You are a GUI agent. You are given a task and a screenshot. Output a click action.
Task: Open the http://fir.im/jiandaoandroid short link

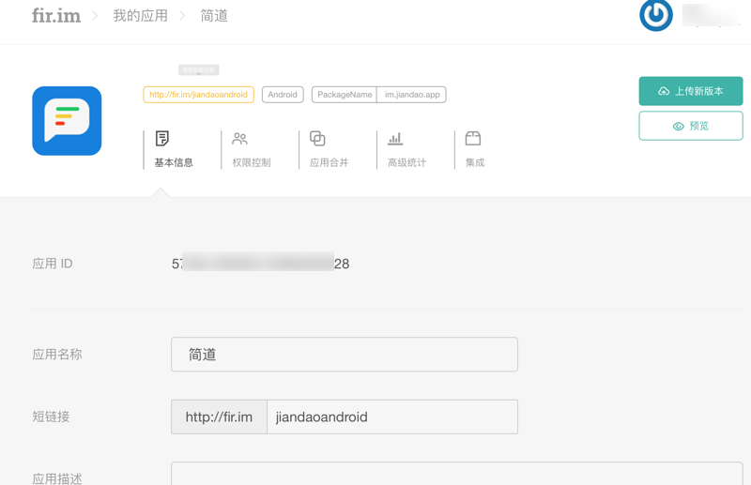[x=198, y=95]
